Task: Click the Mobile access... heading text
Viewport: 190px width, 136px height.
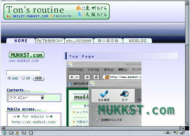Action: coord(24,109)
